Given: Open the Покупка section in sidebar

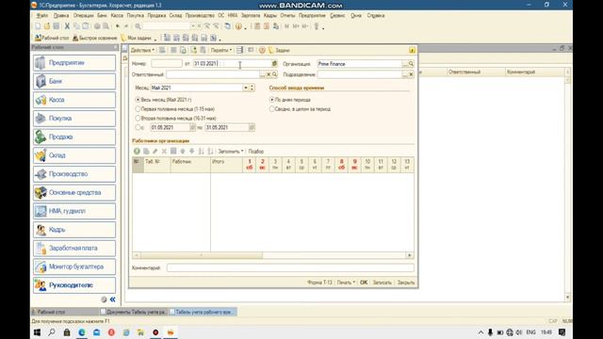Looking at the screenshot, I should point(74,119).
